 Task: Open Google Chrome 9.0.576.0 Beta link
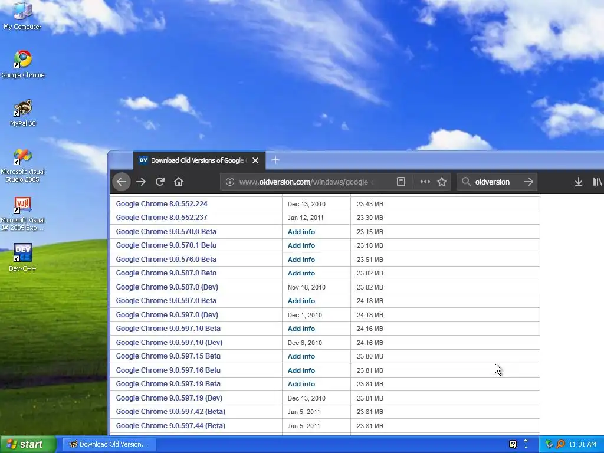click(166, 260)
